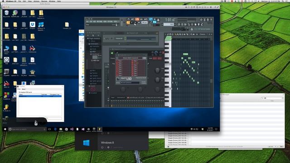The height and width of the screenshot is (163, 290).
Task: Open the FL Studio 12 desktop shortcut
Action: (6, 108)
